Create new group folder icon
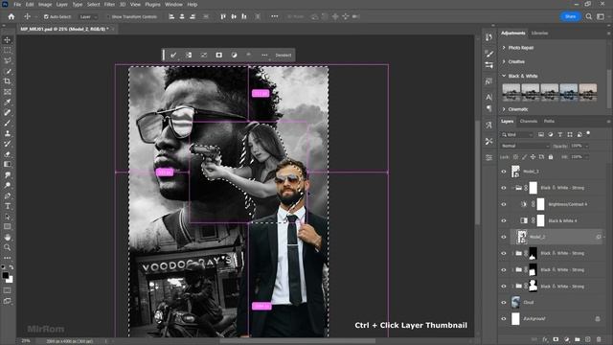 (577, 339)
